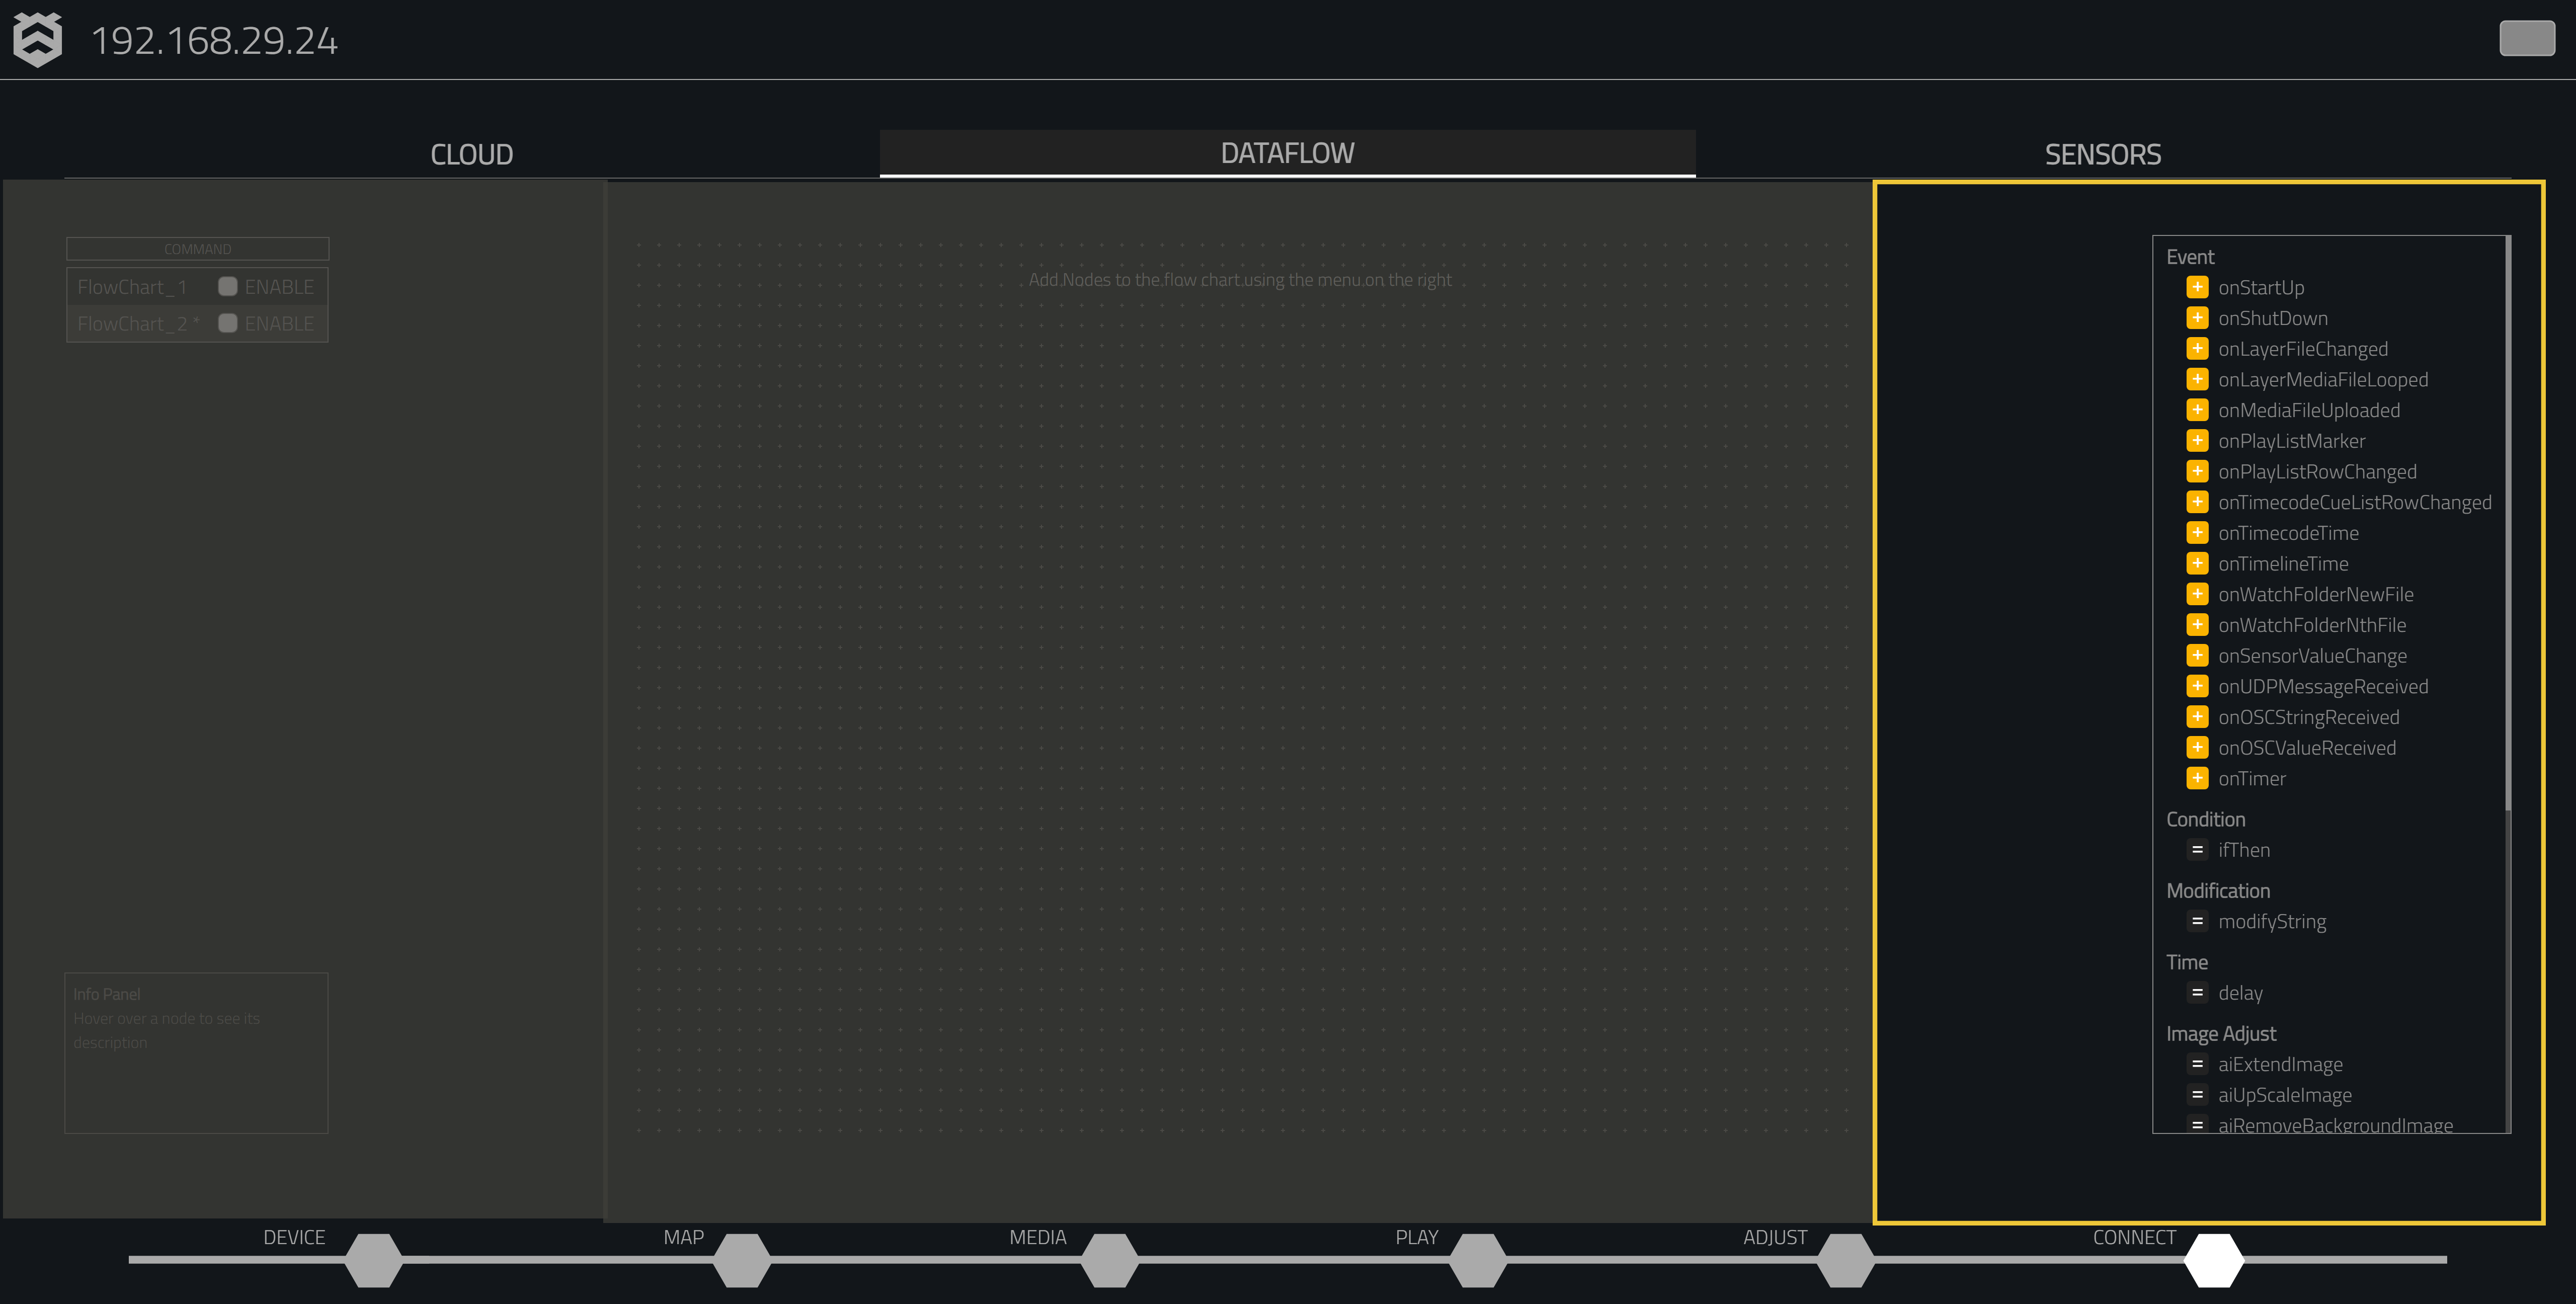Click the onTimer event icon

[x=2195, y=778]
